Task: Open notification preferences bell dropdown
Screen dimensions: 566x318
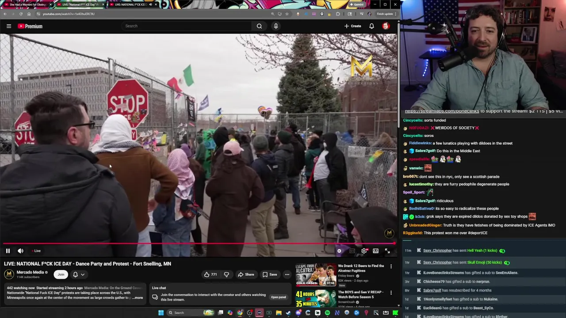Action: click(x=78, y=274)
